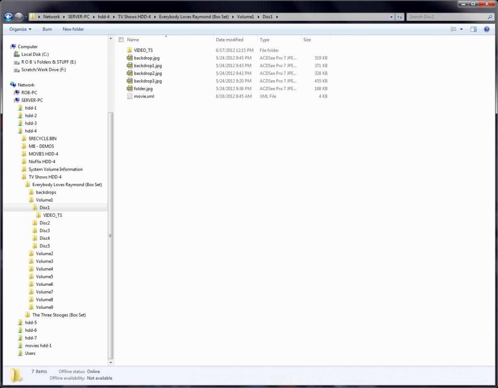Open the Help question mark icon
This screenshot has height=388, width=498.
(x=486, y=29)
